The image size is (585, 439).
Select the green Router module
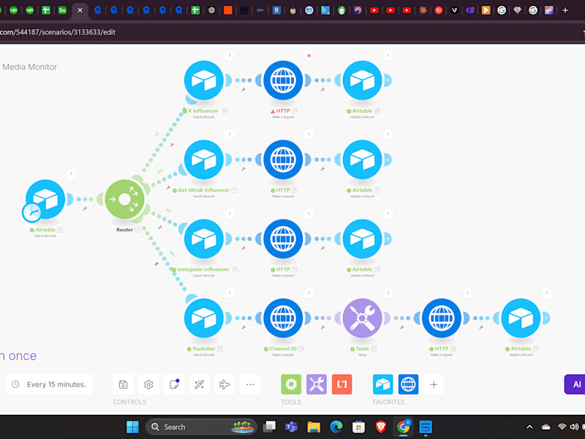pos(124,199)
